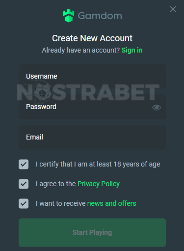
Task: Disable the news and offers checkbox
Action: pos(24,203)
